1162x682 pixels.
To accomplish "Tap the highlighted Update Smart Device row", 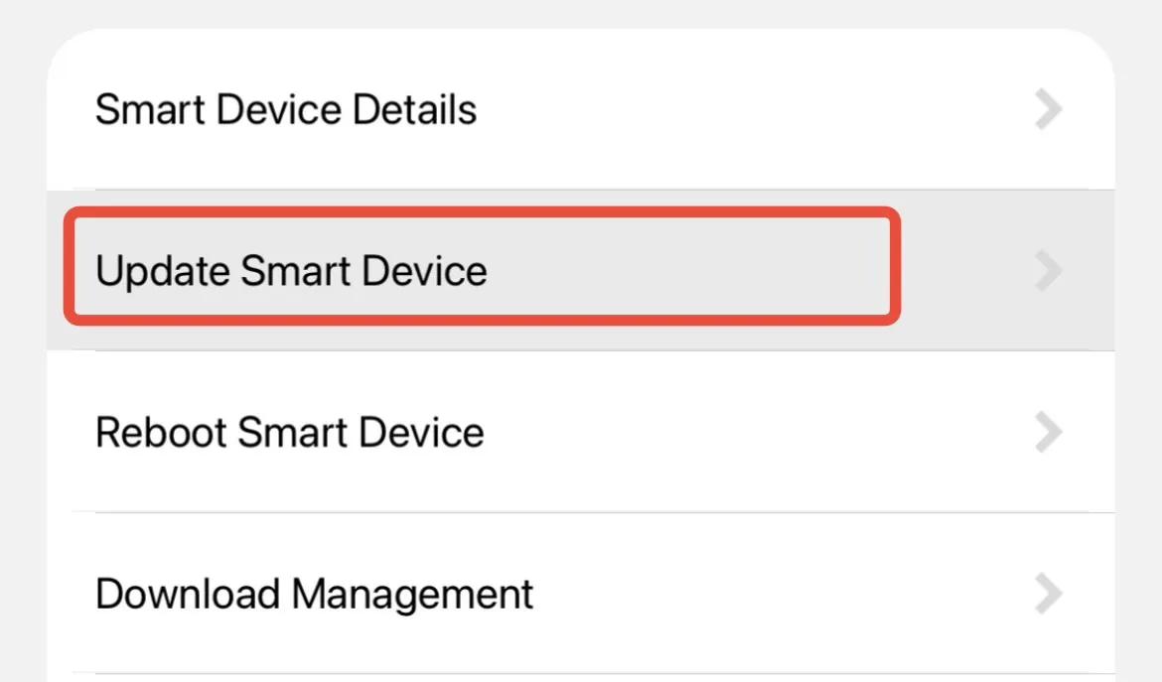I will point(482,270).
